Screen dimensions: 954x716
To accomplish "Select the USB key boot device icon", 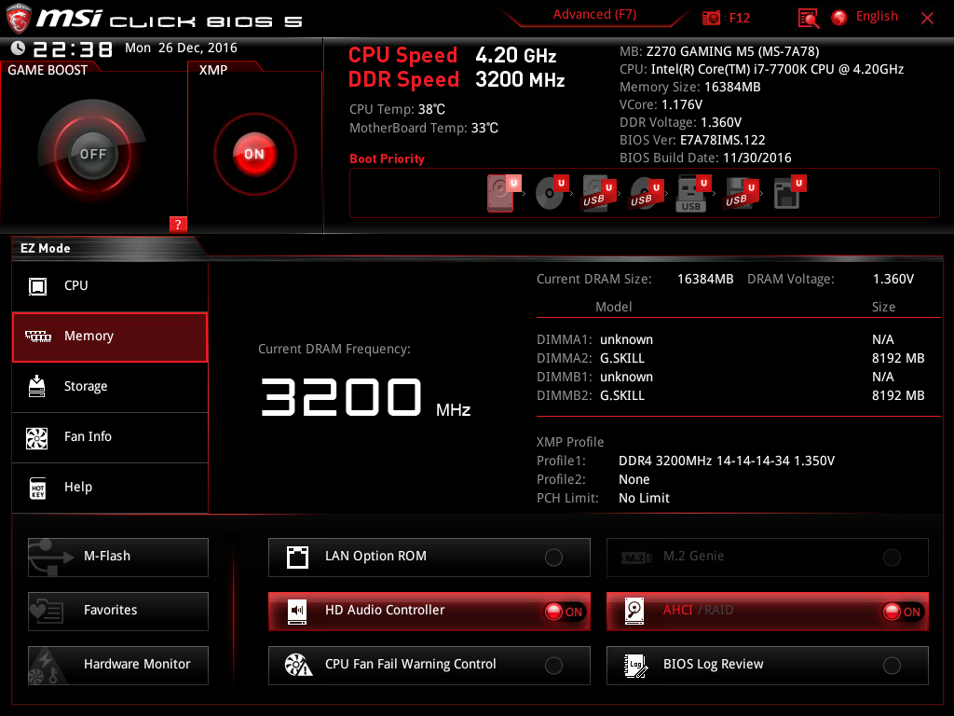I will coord(693,193).
